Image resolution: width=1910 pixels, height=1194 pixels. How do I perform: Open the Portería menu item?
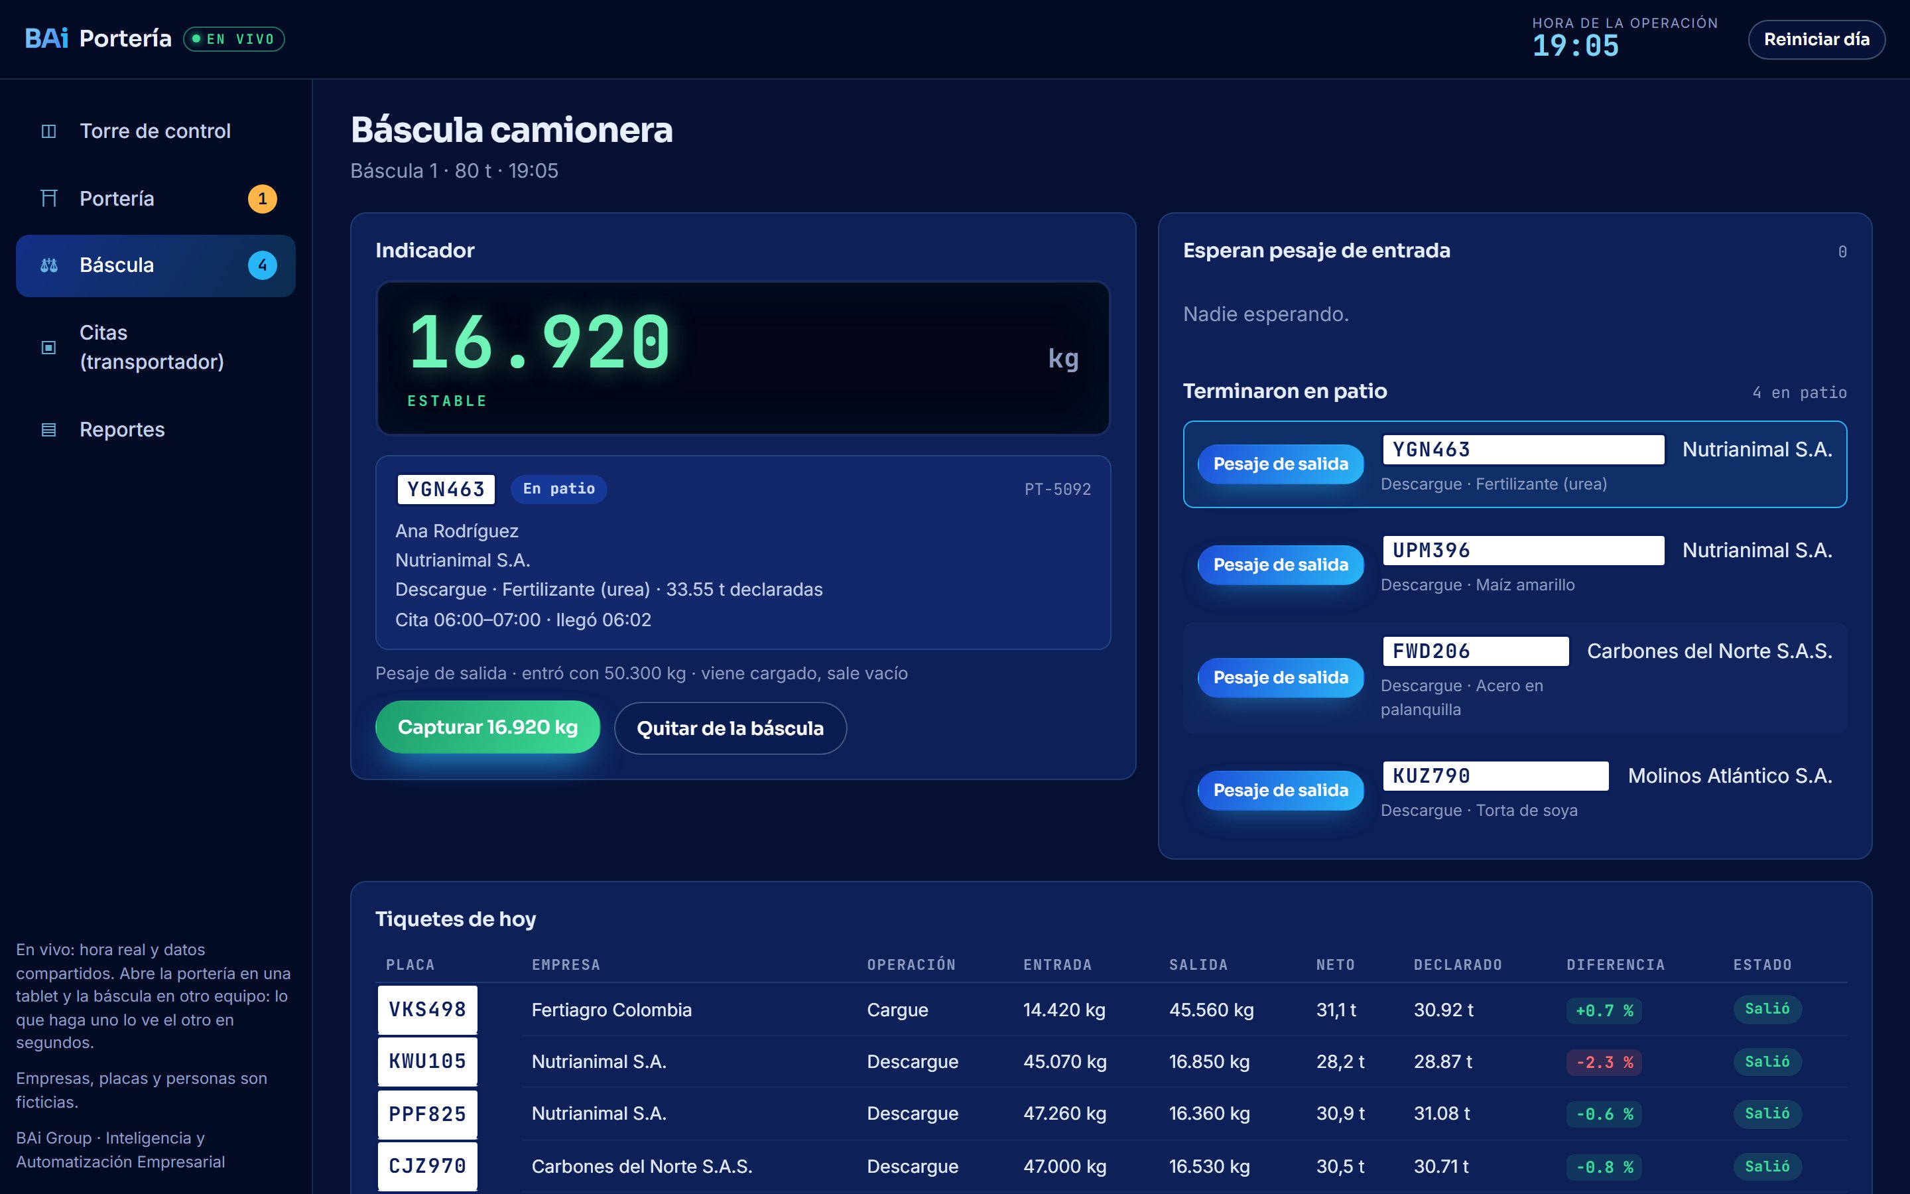[x=155, y=198]
